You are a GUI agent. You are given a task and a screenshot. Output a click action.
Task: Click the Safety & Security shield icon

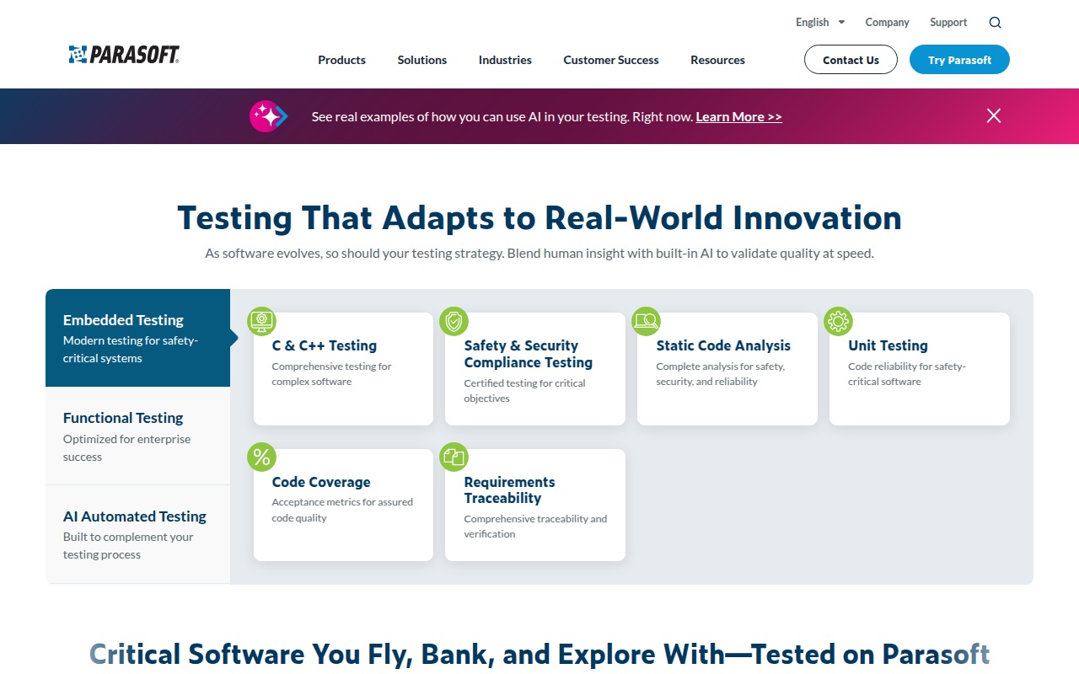[x=454, y=320]
